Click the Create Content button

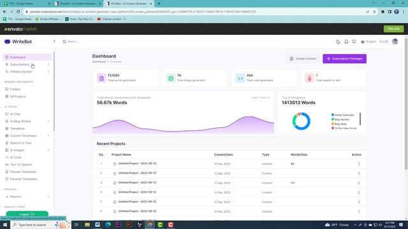303,59
